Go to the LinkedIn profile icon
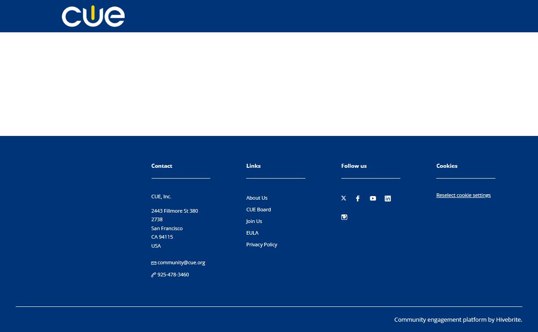The width and height of the screenshot is (538, 332). (388, 198)
